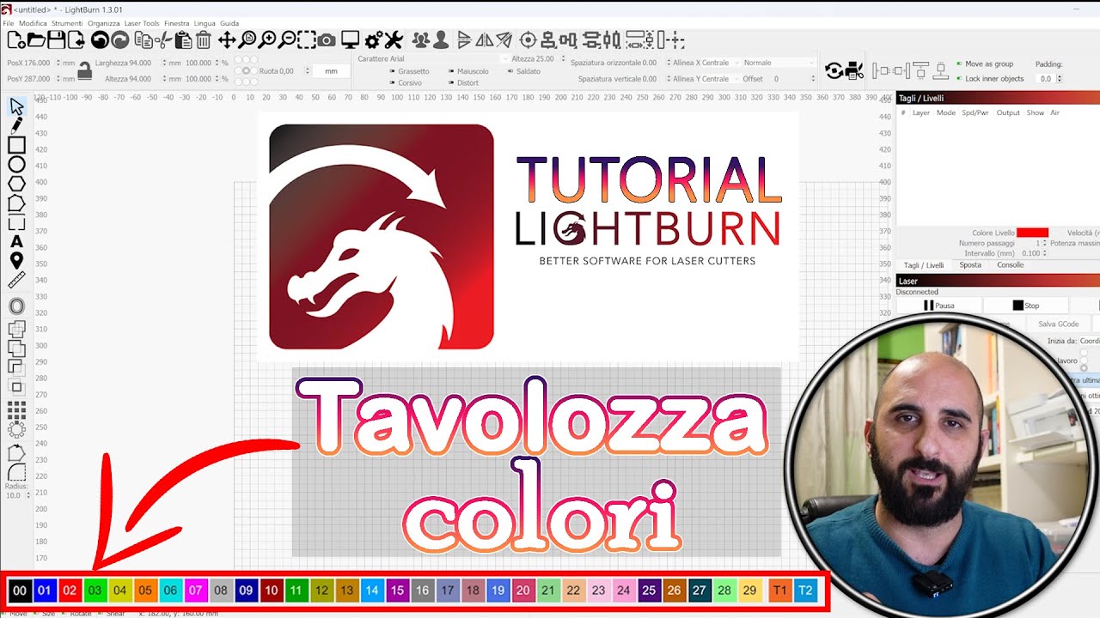Toggle the Maiuscolo uppercase option

coord(467,72)
